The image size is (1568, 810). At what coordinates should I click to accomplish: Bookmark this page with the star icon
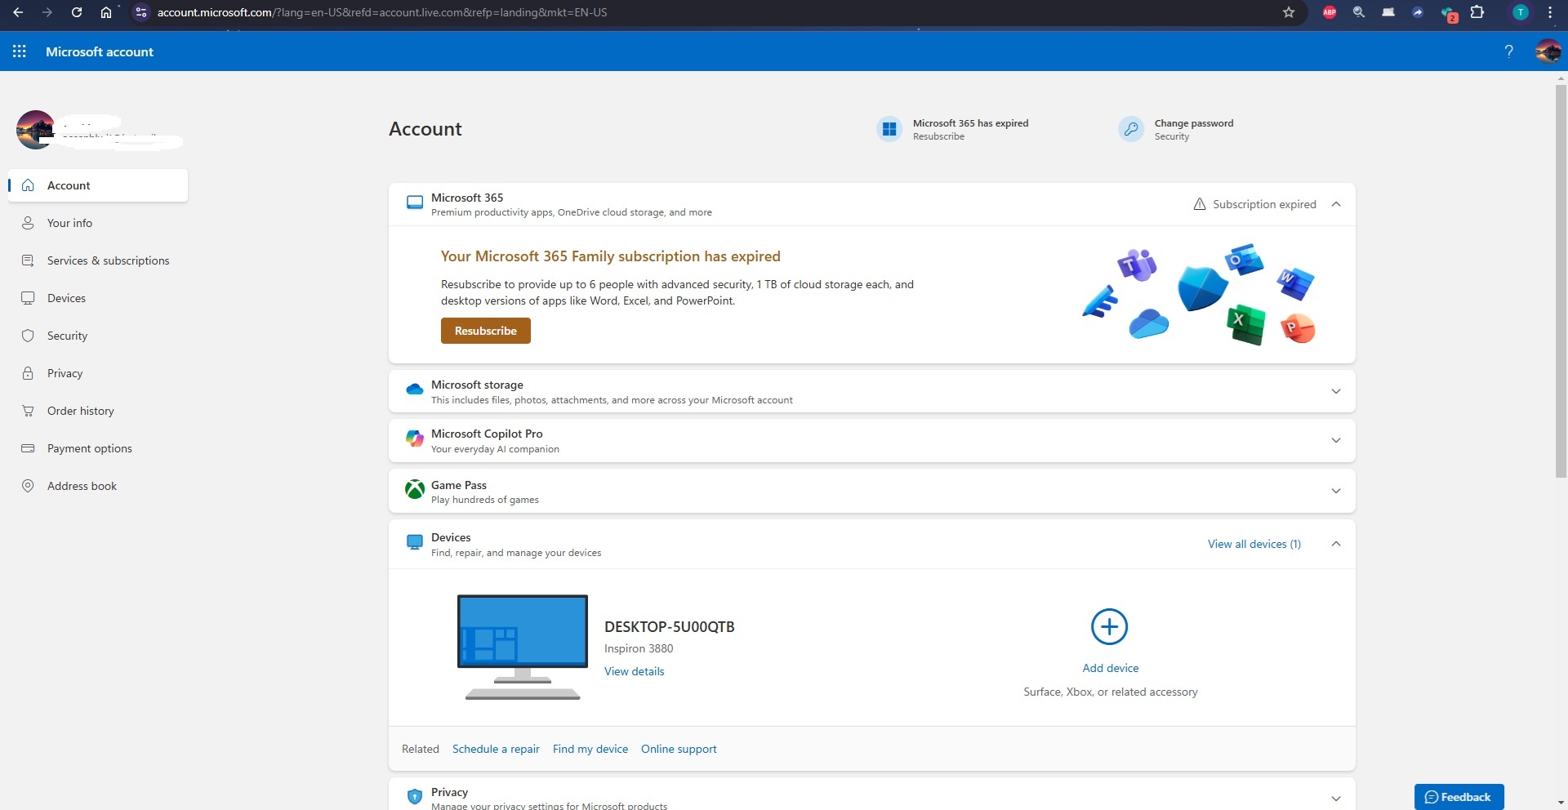(x=1289, y=12)
